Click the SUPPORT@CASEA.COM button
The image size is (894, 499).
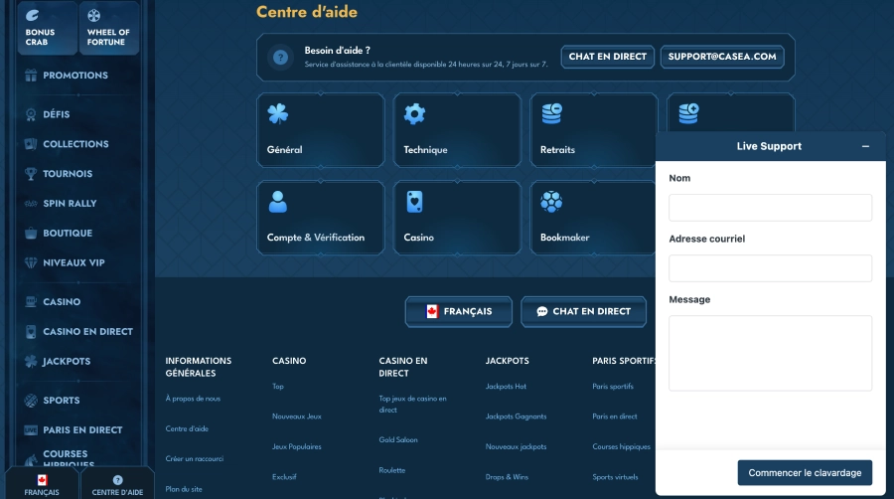[x=722, y=57]
